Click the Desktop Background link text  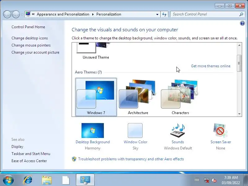point(93,142)
